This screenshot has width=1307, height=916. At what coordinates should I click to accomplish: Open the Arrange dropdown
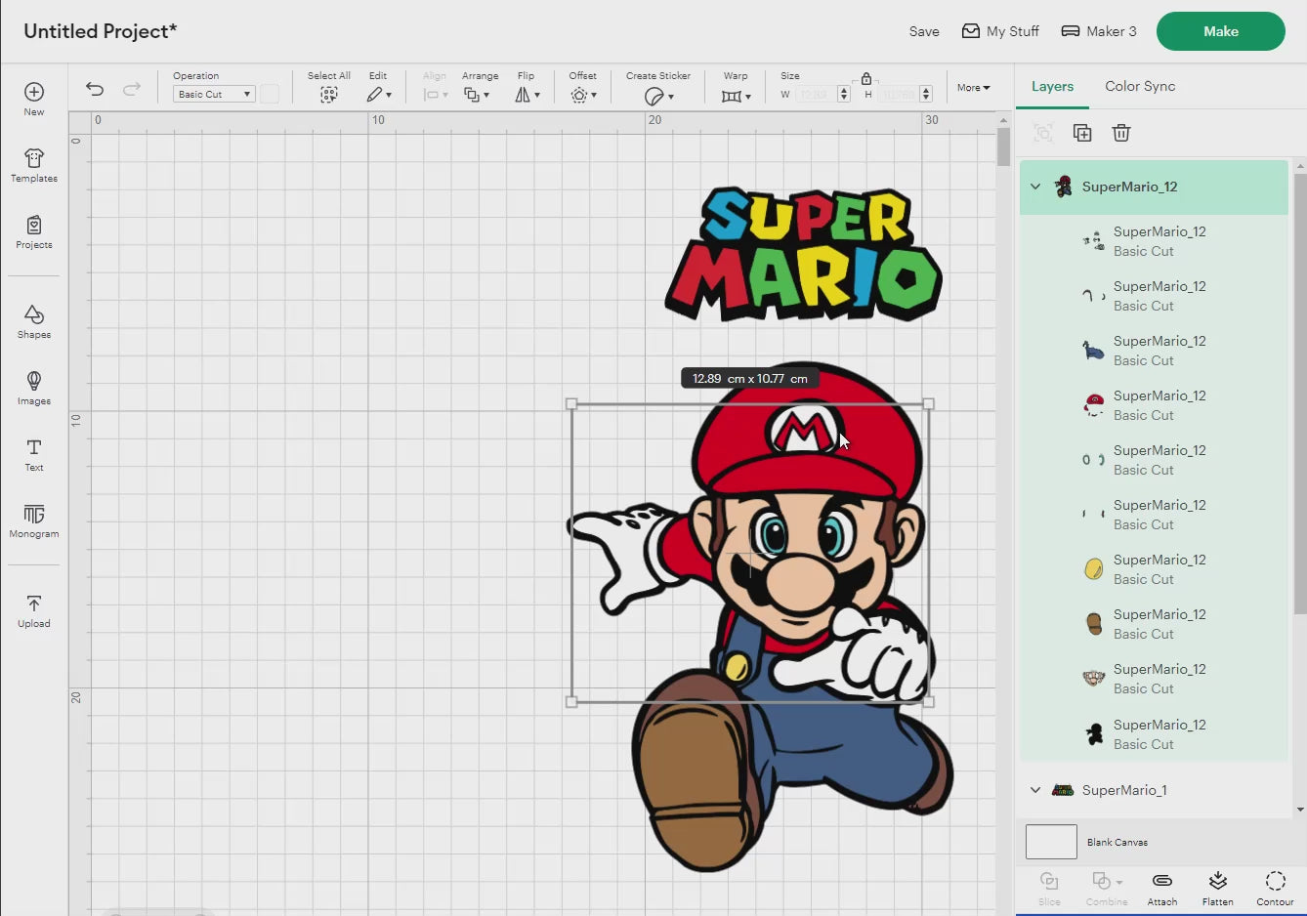[477, 95]
